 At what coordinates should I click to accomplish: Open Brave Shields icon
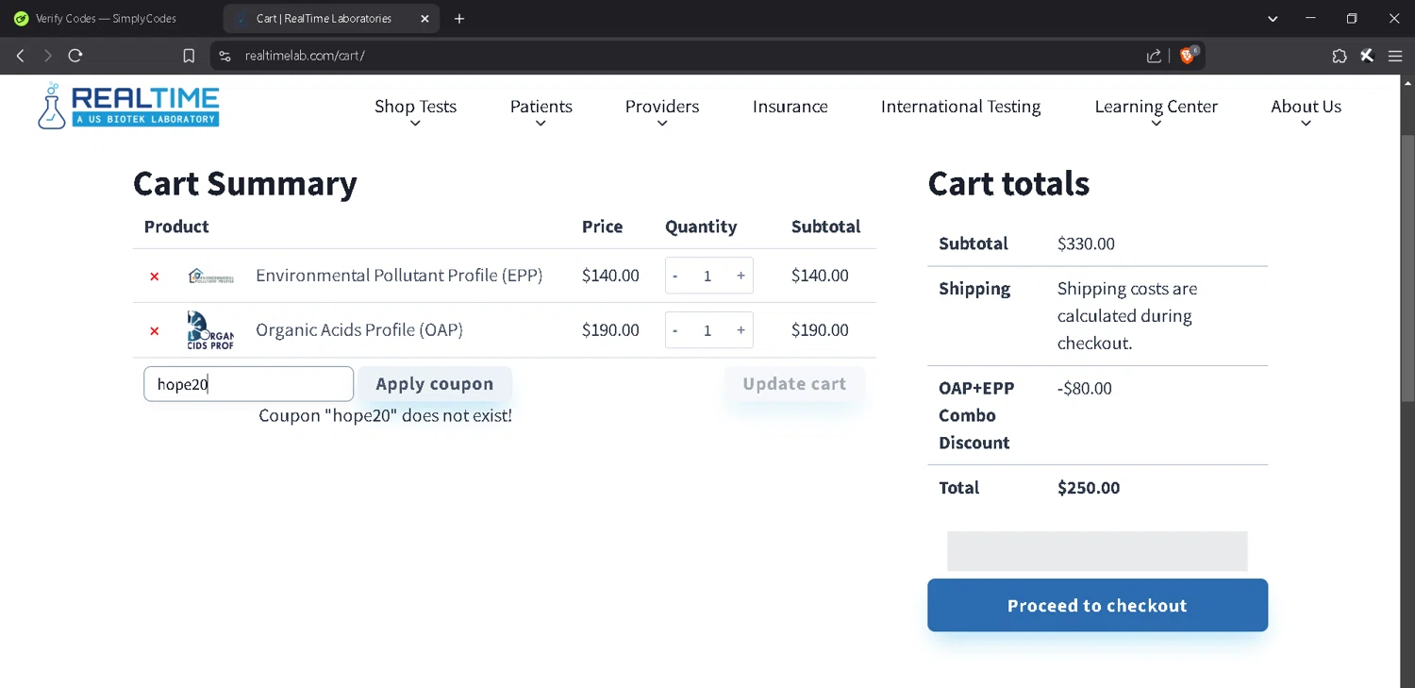[1188, 56]
